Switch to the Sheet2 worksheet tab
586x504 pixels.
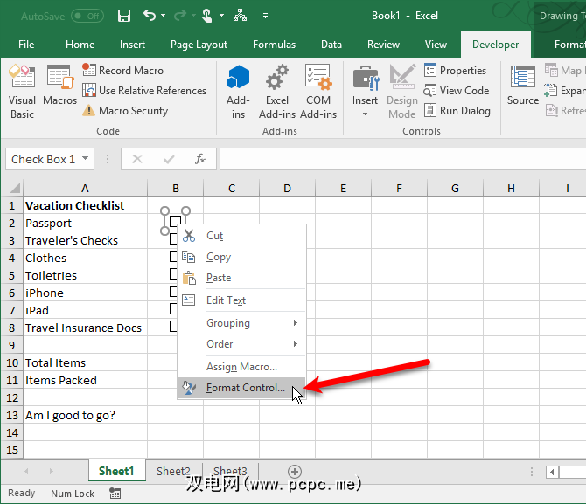click(173, 471)
